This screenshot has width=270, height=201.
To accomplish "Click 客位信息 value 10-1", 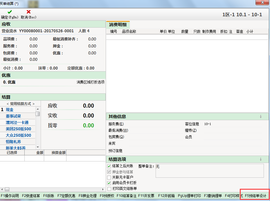I will (208, 124).
